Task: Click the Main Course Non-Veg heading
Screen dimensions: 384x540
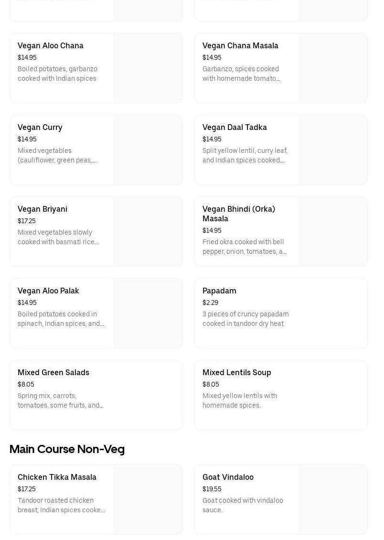Action: [67, 449]
